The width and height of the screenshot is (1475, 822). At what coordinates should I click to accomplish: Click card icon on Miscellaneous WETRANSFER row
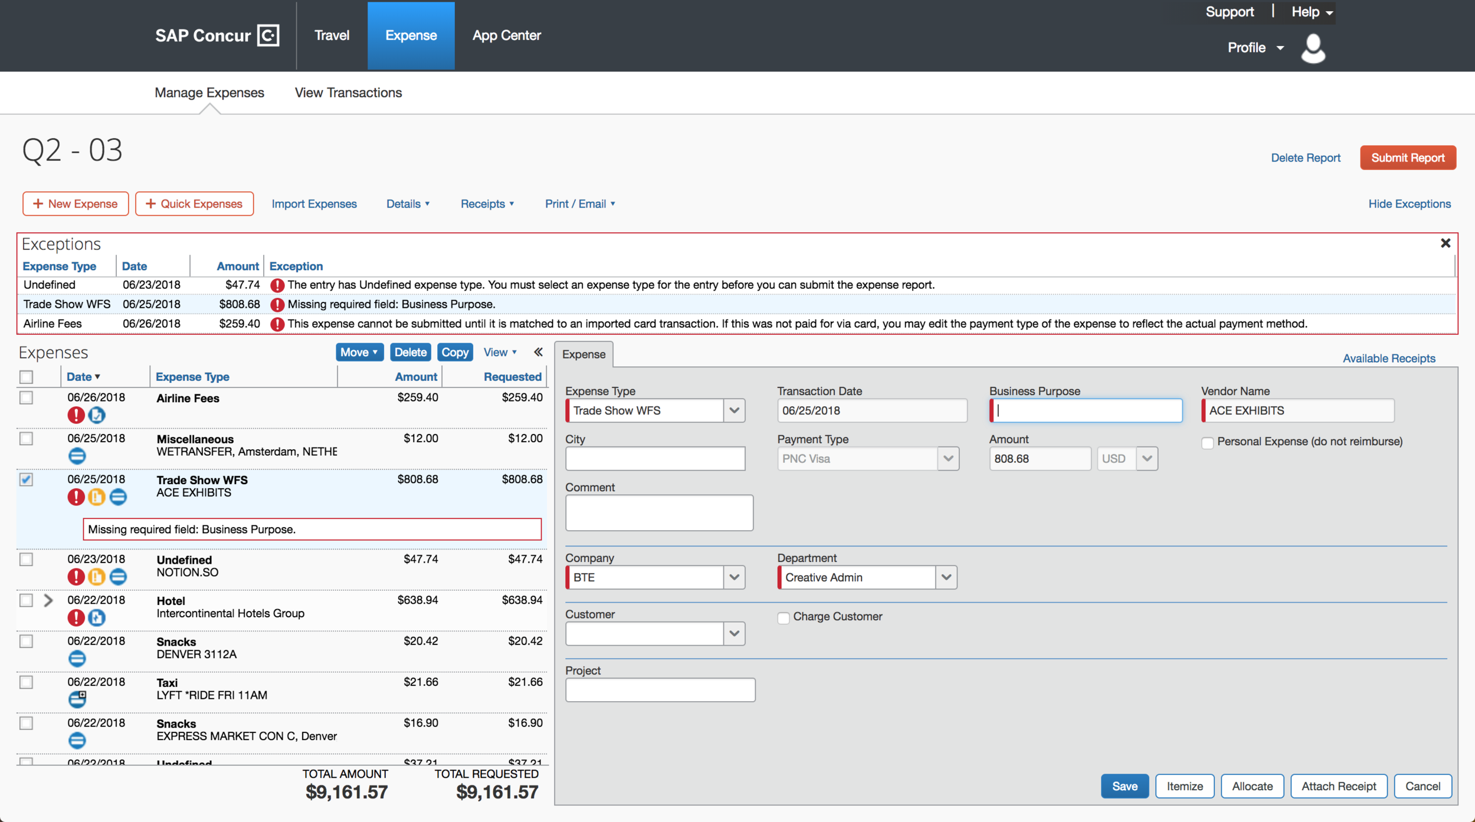click(x=77, y=456)
